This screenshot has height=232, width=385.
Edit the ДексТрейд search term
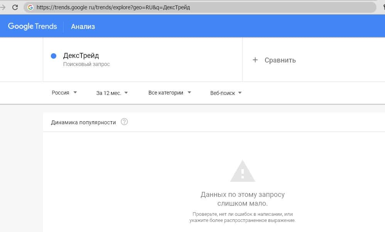pyautogui.click(x=81, y=56)
